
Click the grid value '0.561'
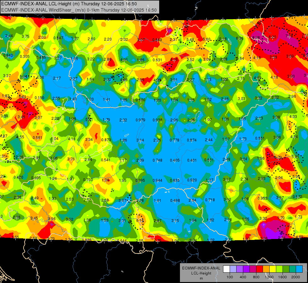coord(37,138)
